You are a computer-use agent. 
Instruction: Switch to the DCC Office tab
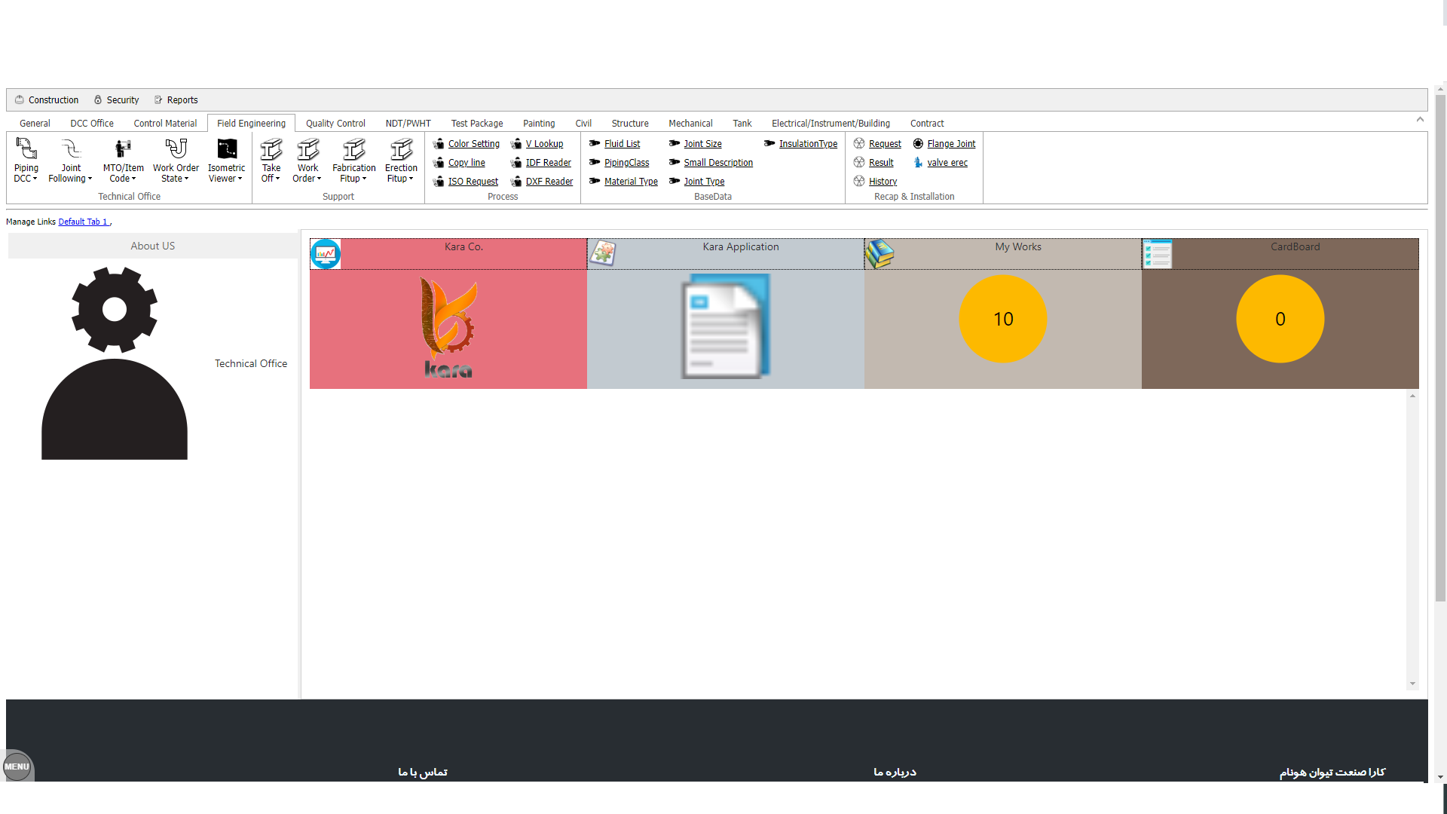[x=92, y=123]
